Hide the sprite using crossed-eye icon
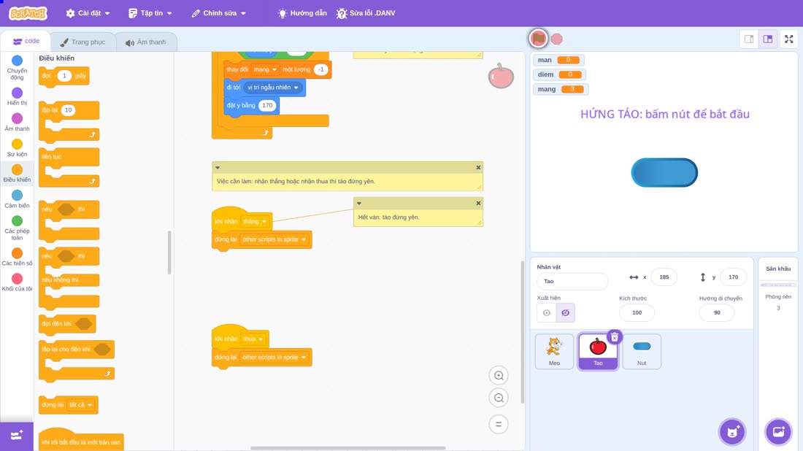803x451 pixels. pyautogui.click(x=565, y=313)
